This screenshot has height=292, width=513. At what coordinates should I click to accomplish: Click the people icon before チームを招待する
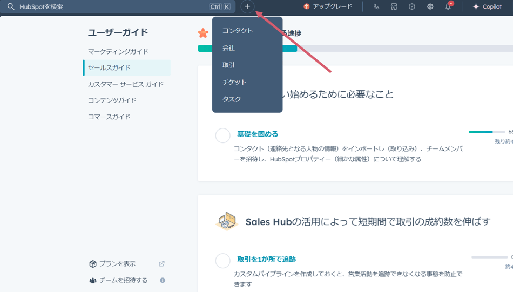click(93, 281)
